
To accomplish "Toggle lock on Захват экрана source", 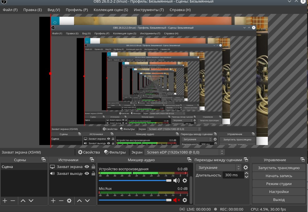I will click(x=93, y=167).
